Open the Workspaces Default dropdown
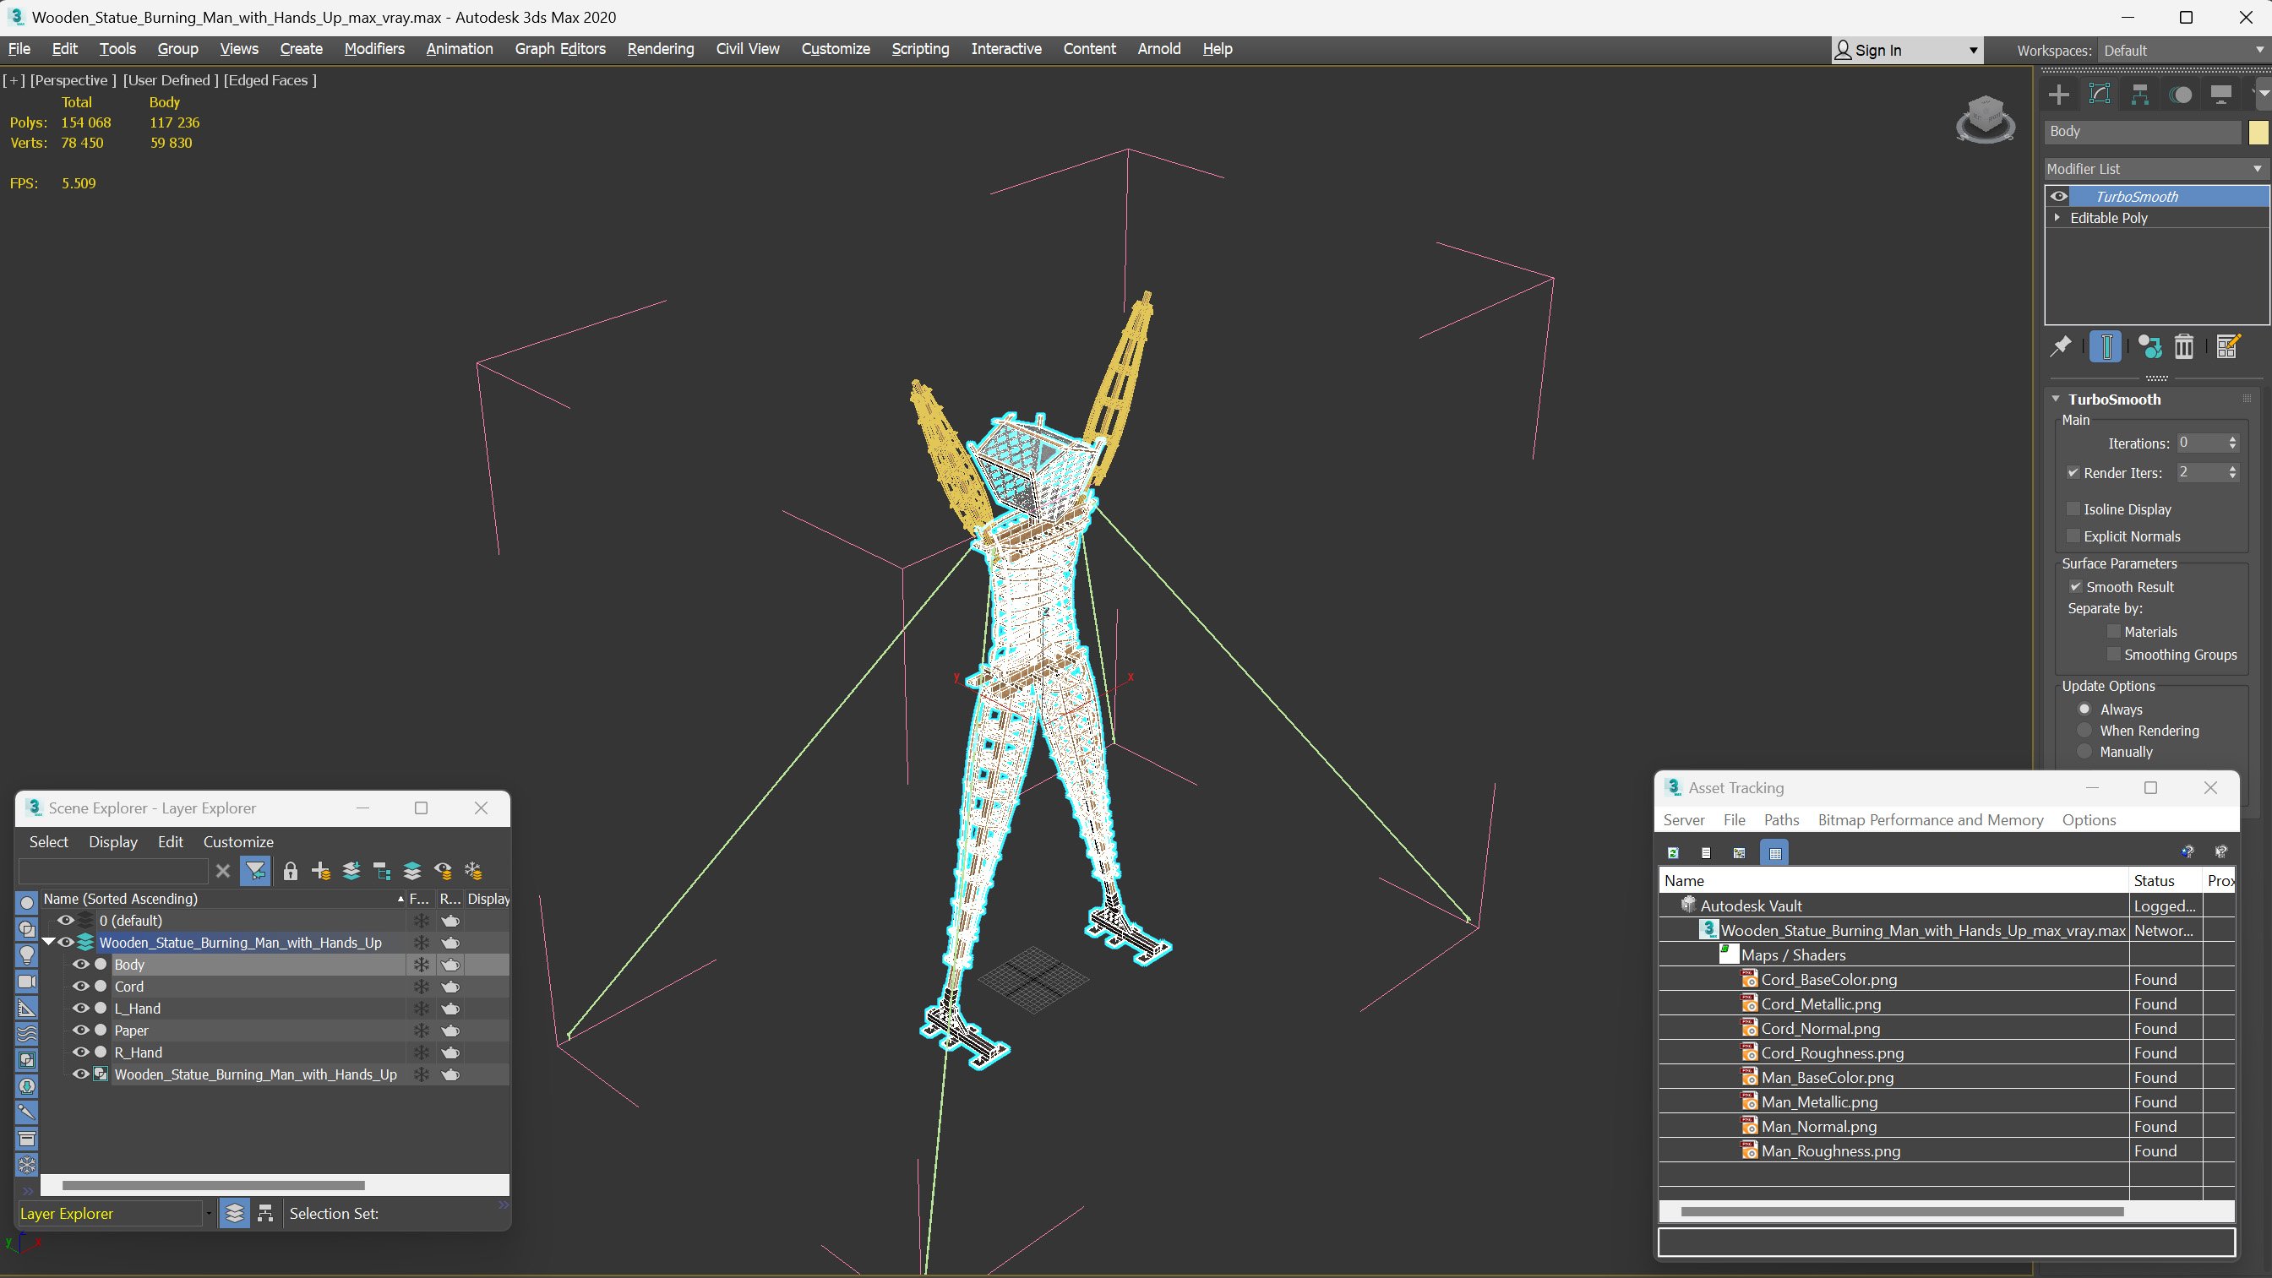Image resolution: width=2272 pixels, height=1278 pixels. pyautogui.click(x=2184, y=51)
